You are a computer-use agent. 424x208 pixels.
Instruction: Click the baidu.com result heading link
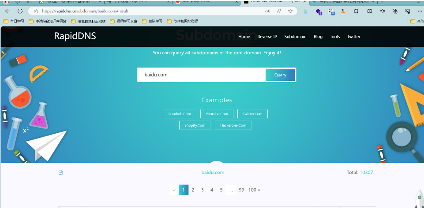point(213,173)
